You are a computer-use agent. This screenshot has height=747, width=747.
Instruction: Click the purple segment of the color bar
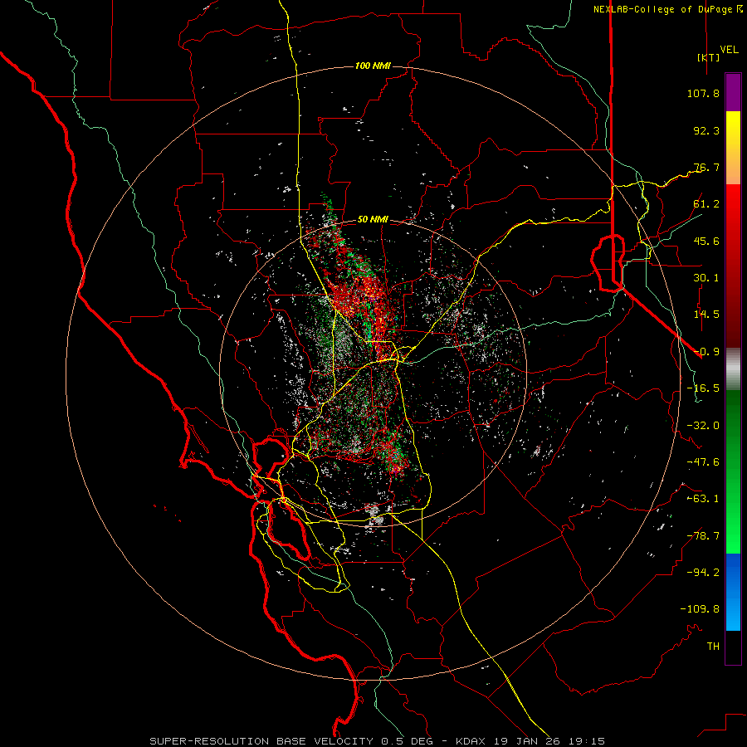(x=733, y=92)
